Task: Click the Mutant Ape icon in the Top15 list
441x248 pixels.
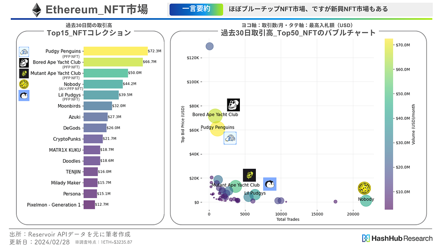Action: pyautogui.click(x=24, y=74)
